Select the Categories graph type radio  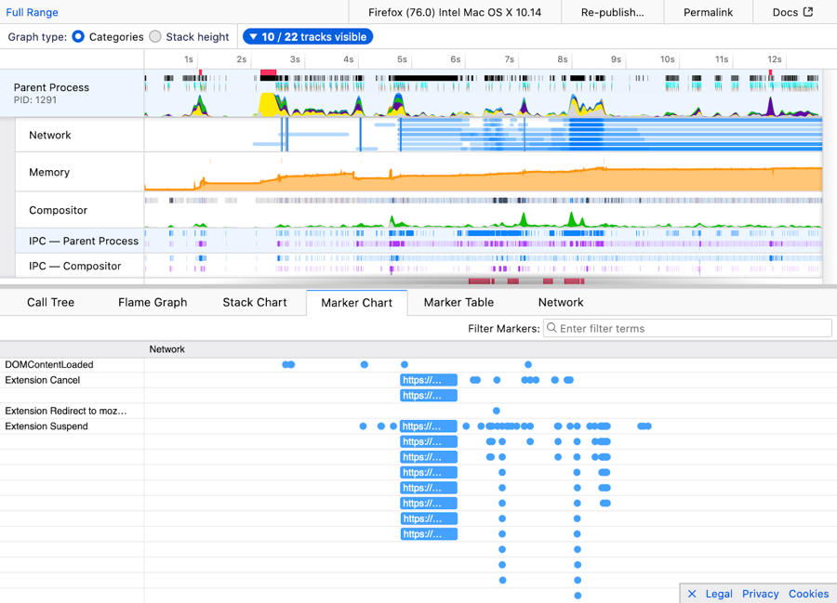(78, 37)
